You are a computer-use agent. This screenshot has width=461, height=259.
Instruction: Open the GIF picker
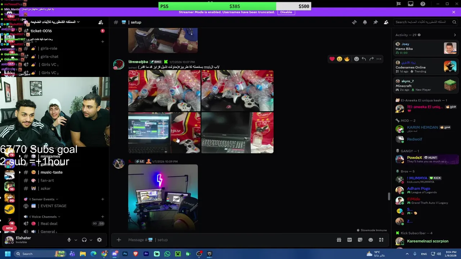coord(349,240)
